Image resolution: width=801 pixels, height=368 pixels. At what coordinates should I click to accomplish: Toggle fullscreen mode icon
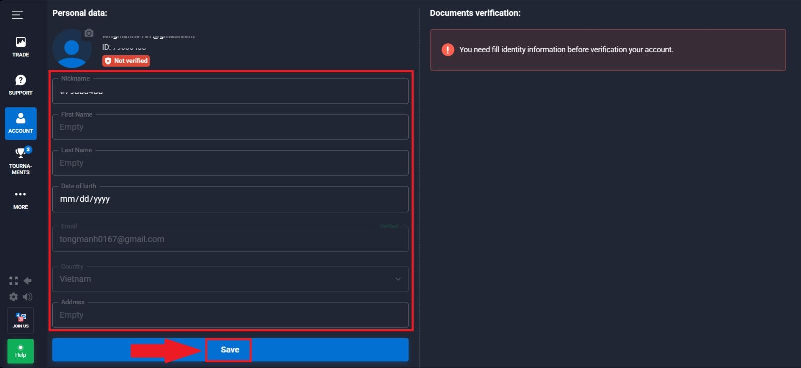click(14, 281)
